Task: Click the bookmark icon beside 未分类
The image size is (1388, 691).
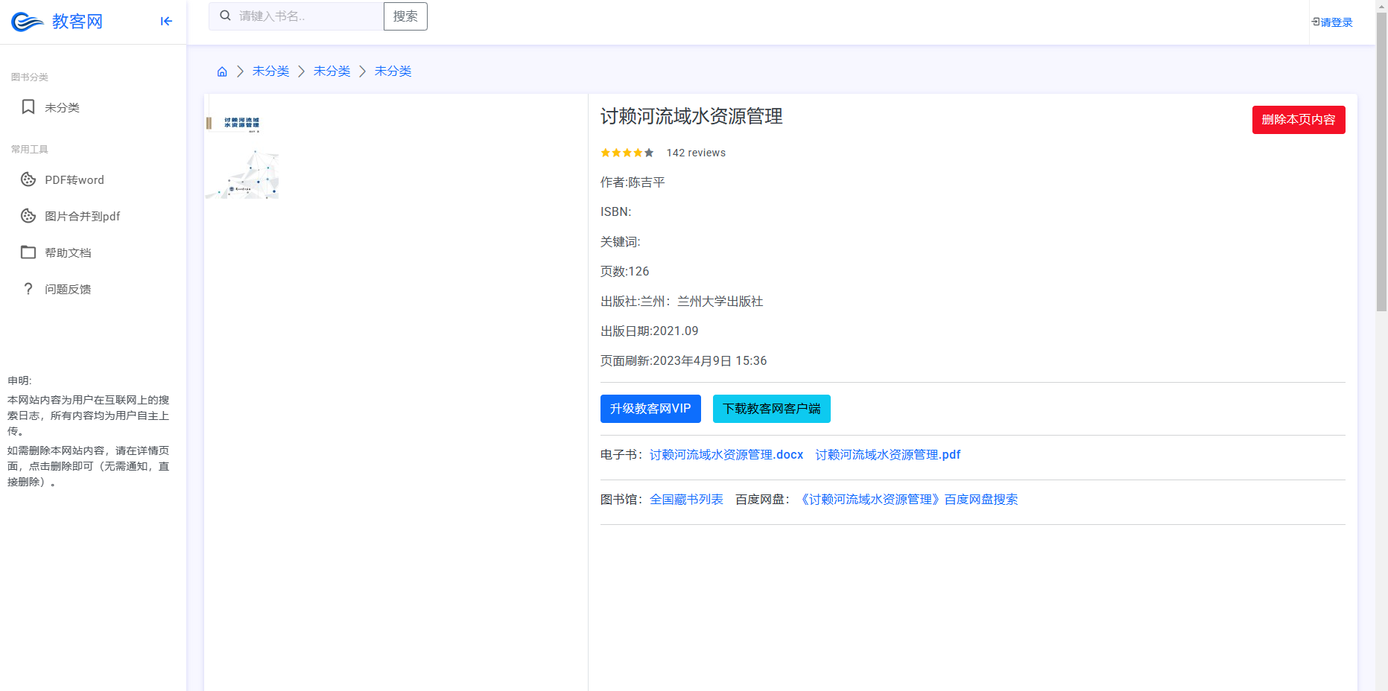Action: point(28,107)
